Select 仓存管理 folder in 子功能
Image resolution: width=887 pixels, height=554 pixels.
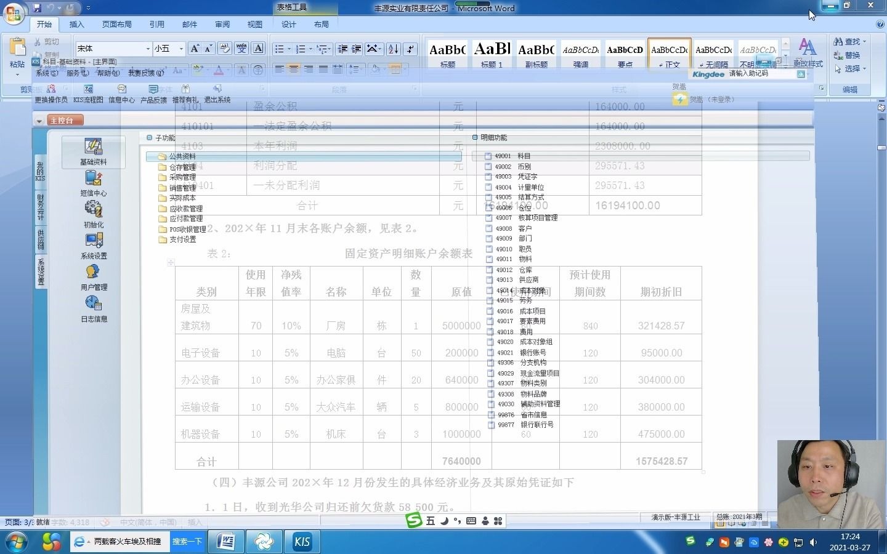coord(177,167)
